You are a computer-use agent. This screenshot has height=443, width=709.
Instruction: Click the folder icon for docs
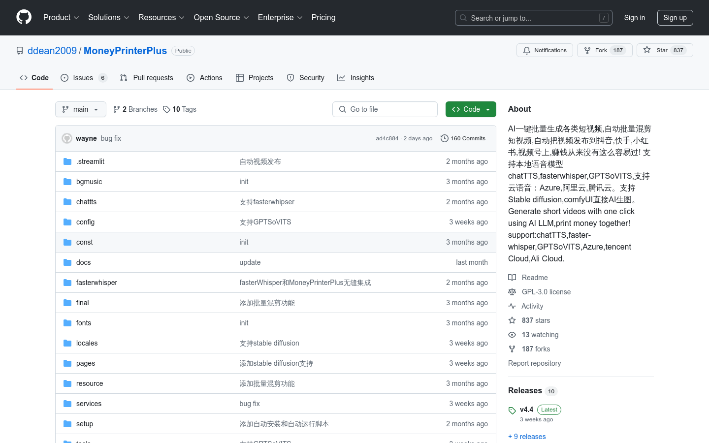[67, 262]
